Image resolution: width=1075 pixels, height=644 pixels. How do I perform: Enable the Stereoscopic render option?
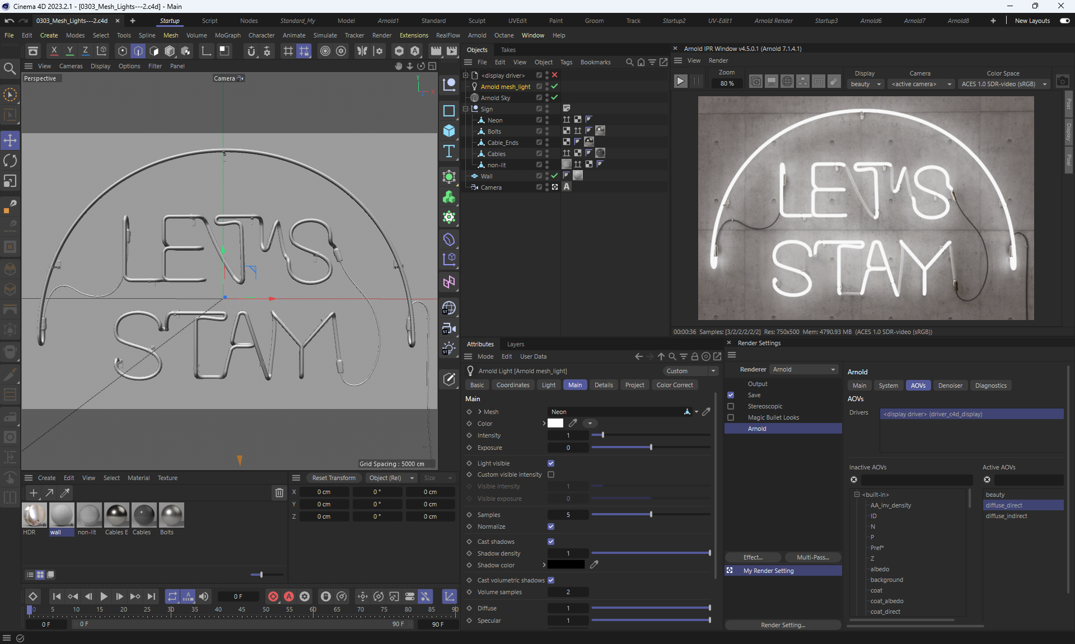(x=731, y=406)
